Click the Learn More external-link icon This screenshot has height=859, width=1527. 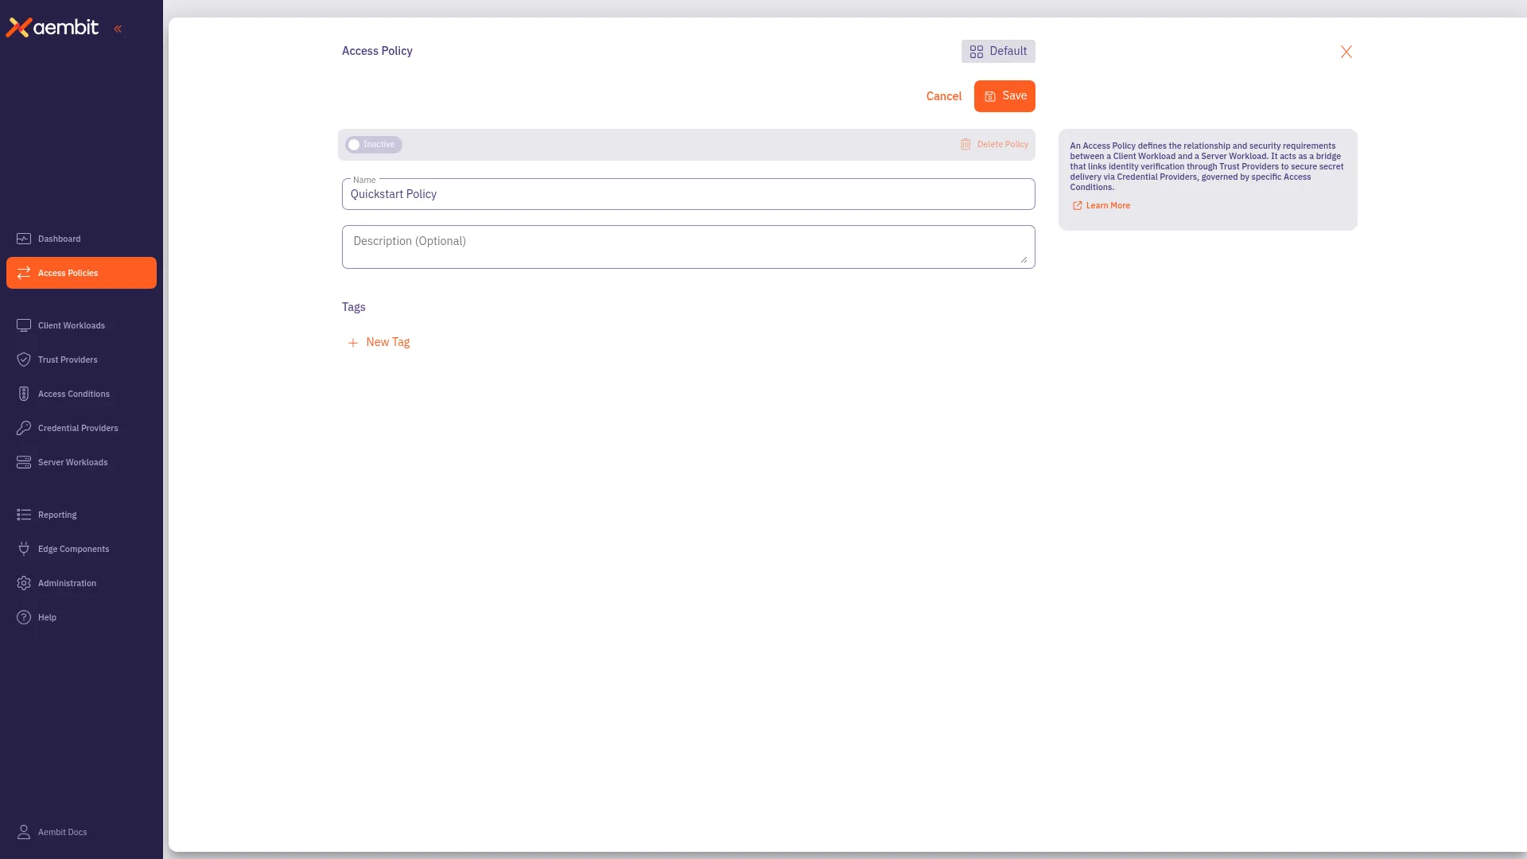[x=1077, y=205]
